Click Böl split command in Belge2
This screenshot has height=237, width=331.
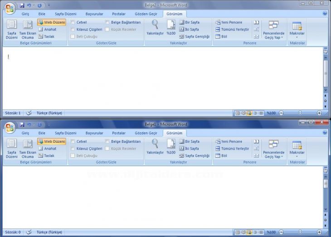pos(221,37)
